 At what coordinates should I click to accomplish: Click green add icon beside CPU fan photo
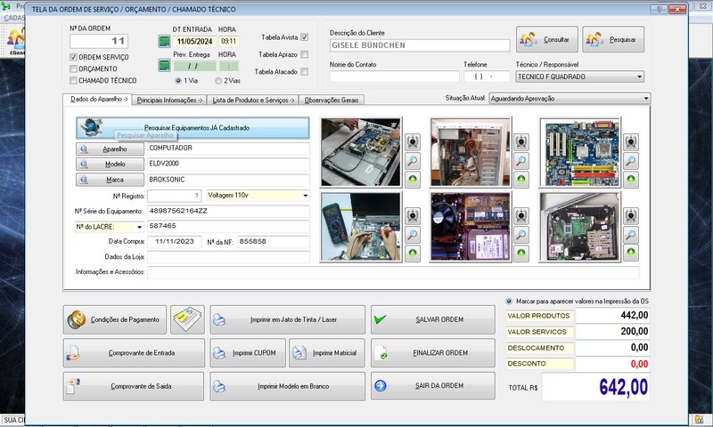click(x=521, y=253)
